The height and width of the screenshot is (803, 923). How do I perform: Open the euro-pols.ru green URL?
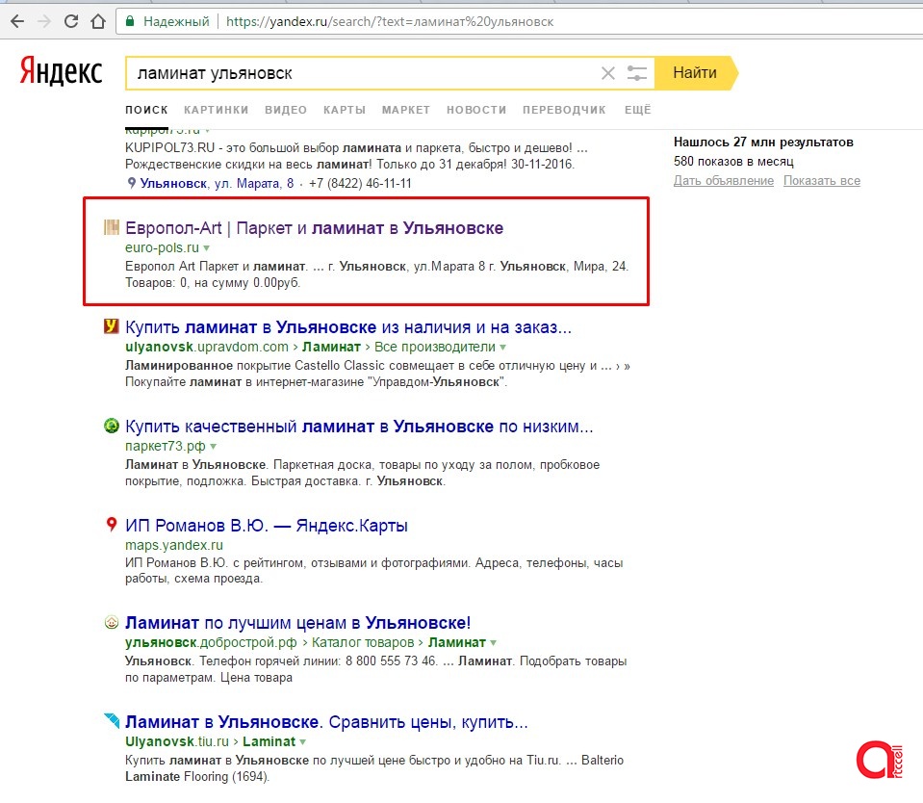click(x=162, y=247)
